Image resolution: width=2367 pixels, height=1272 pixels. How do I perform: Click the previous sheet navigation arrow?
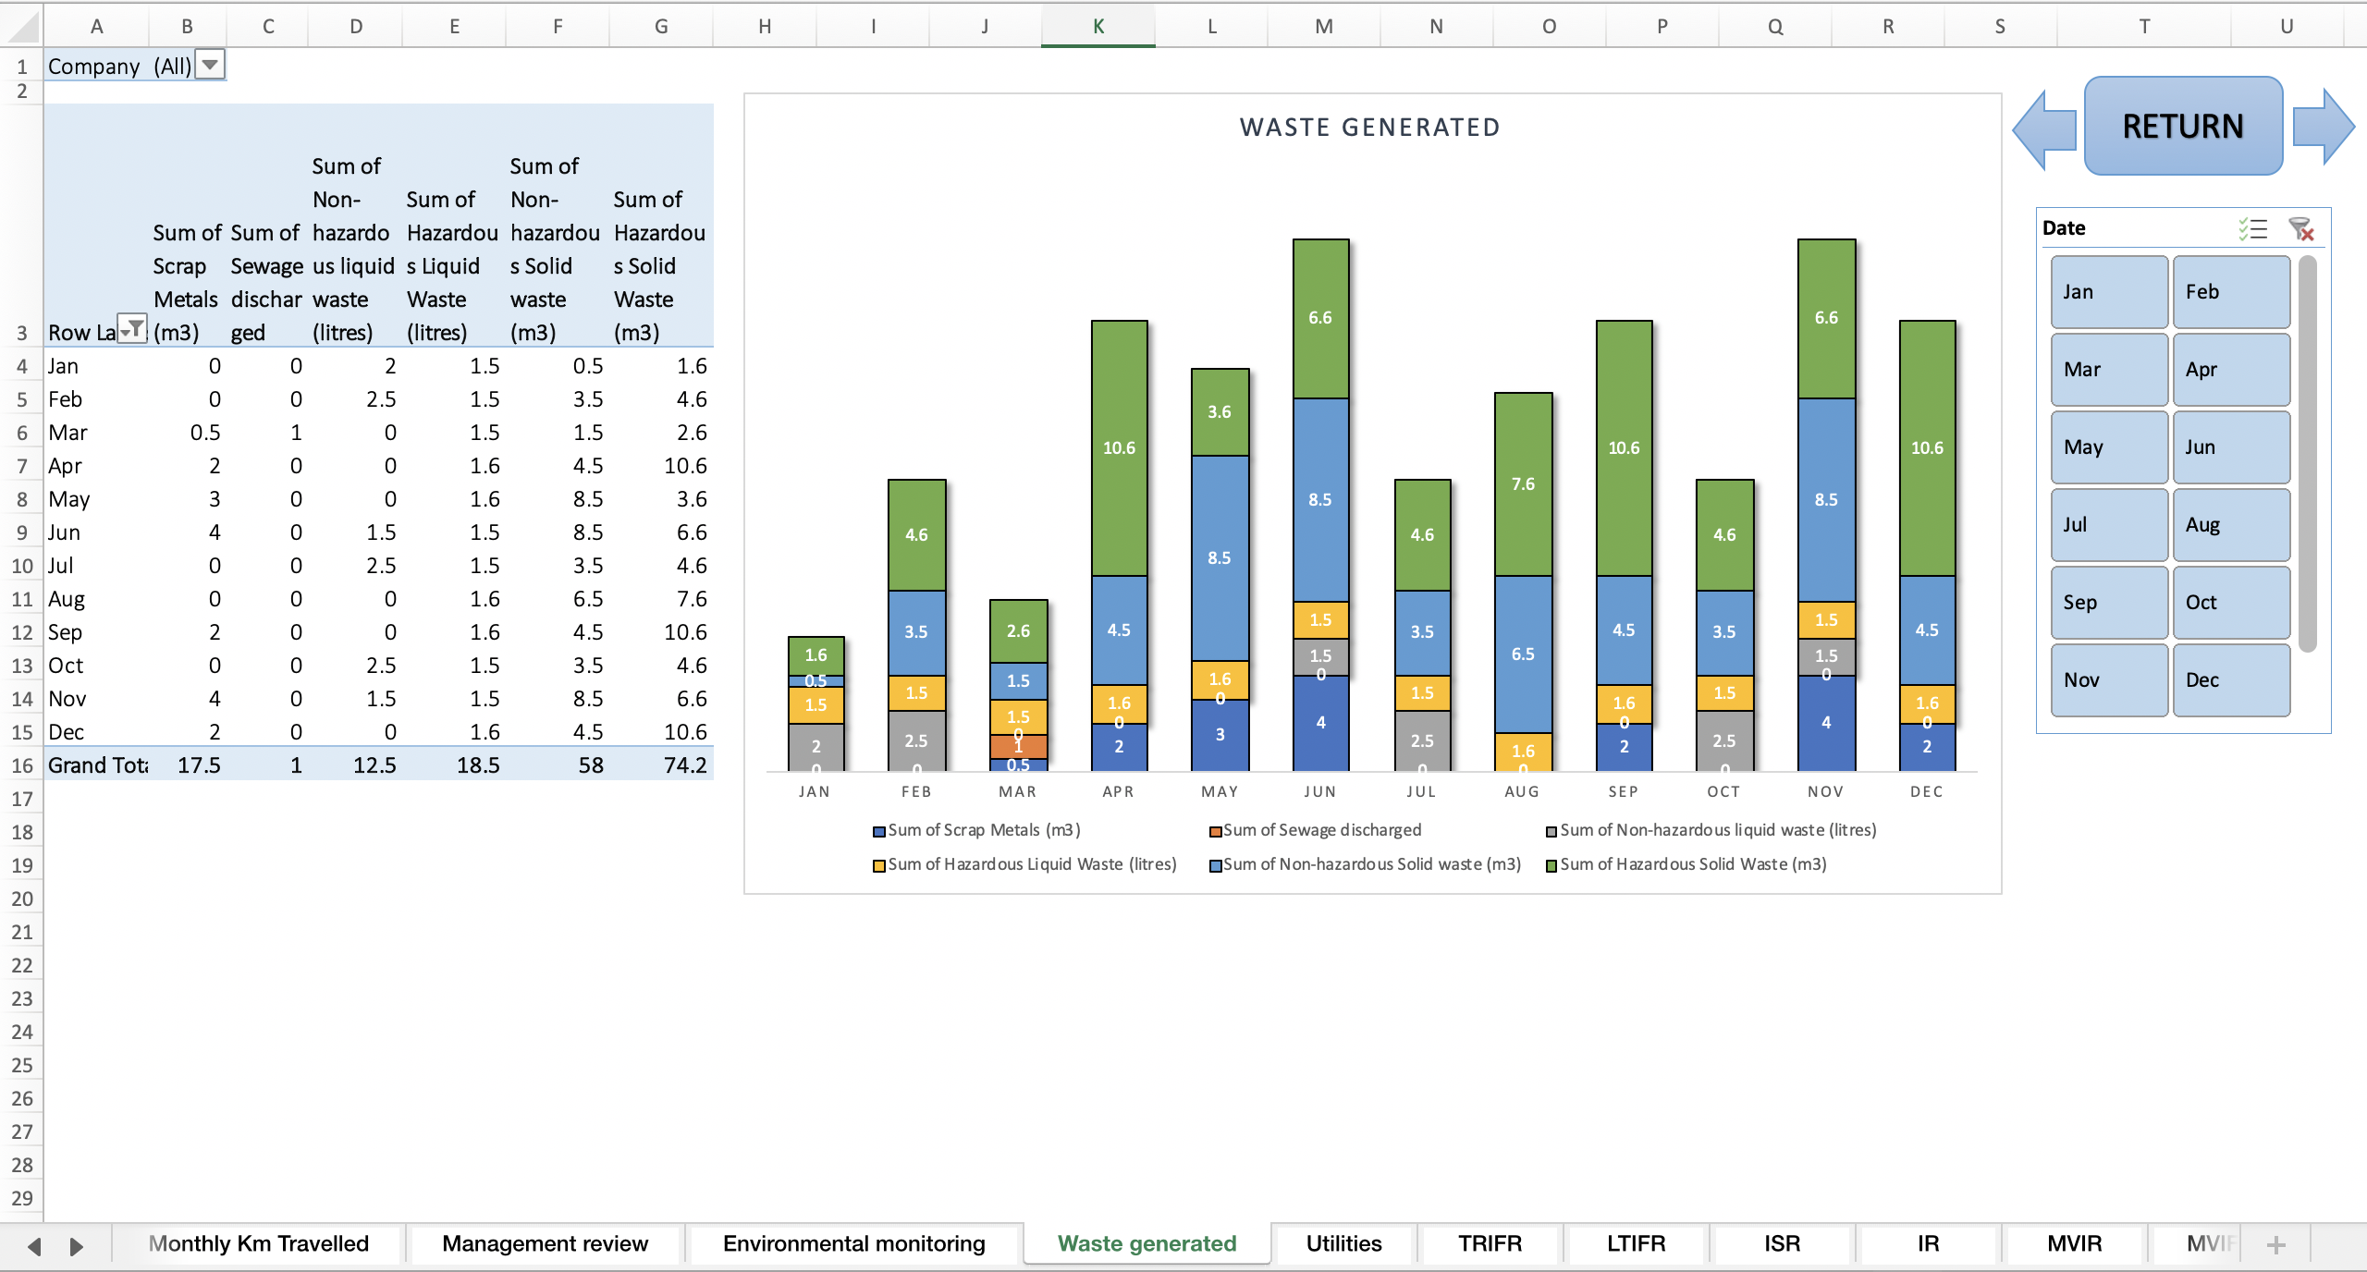pos(35,1244)
